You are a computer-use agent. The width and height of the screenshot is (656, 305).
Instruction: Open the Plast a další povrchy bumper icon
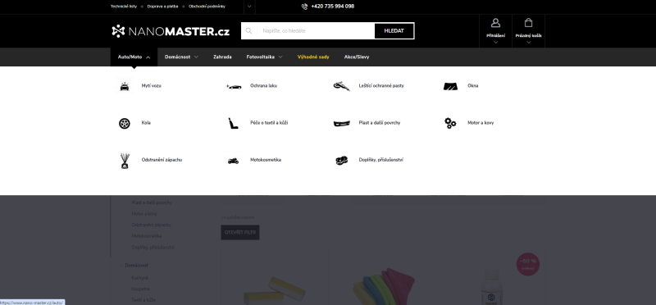[342, 124]
